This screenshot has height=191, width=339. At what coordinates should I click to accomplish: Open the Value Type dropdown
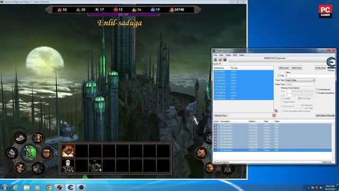pyautogui.click(x=300, y=84)
